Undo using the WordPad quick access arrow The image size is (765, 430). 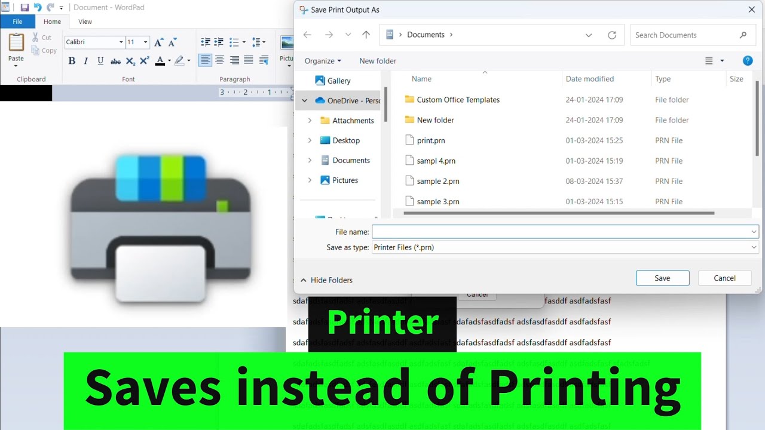[38, 8]
